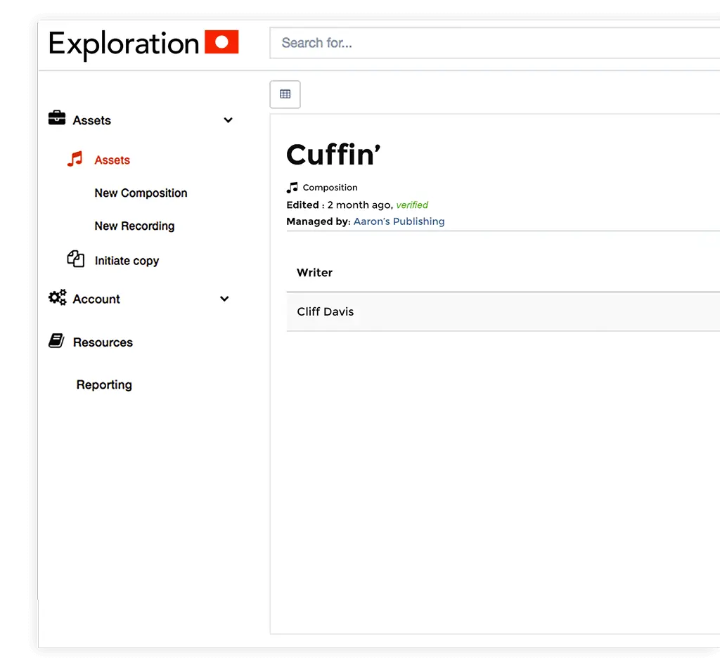Click the music note icon beside Composition
Image resolution: width=720 pixels, height=672 pixels.
291,187
